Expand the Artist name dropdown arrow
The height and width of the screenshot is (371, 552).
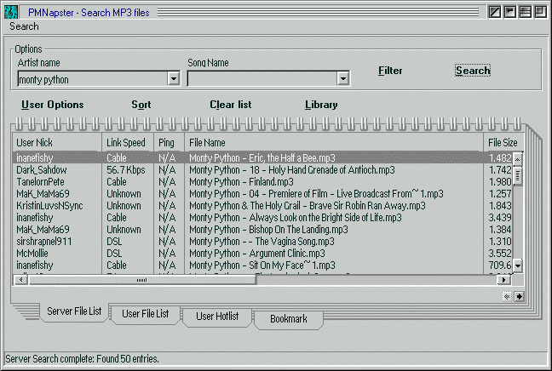[x=174, y=79]
